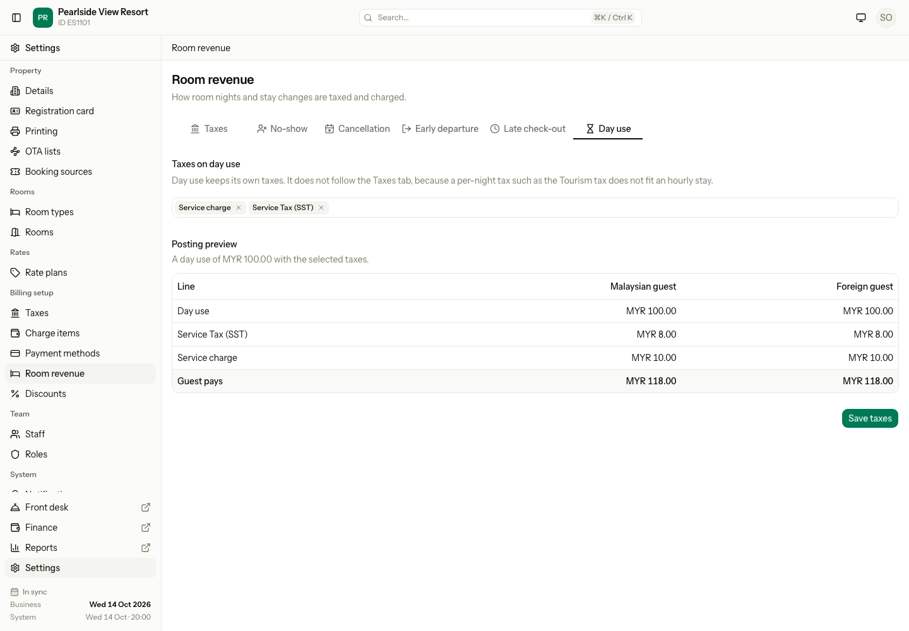The width and height of the screenshot is (909, 631).
Task: Click the Rate plans tag icon
Action: pos(15,273)
